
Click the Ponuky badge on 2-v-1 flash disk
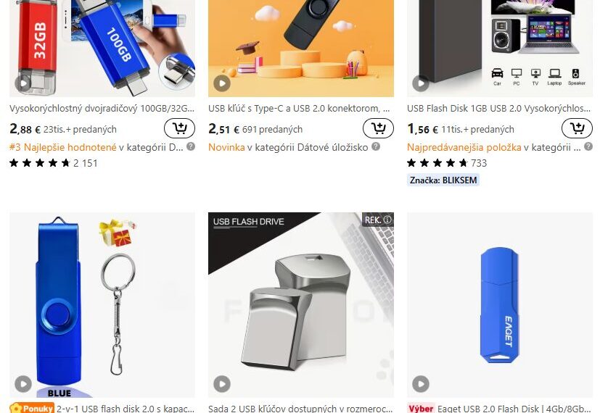click(x=32, y=408)
